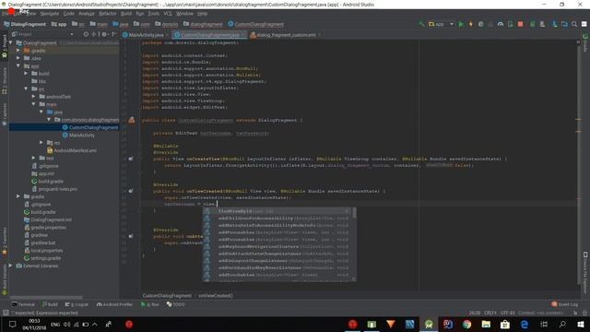The width and height of the screenshot is (590, 332).
Task: Collapse the main source folder
Action: click(34, 104)
